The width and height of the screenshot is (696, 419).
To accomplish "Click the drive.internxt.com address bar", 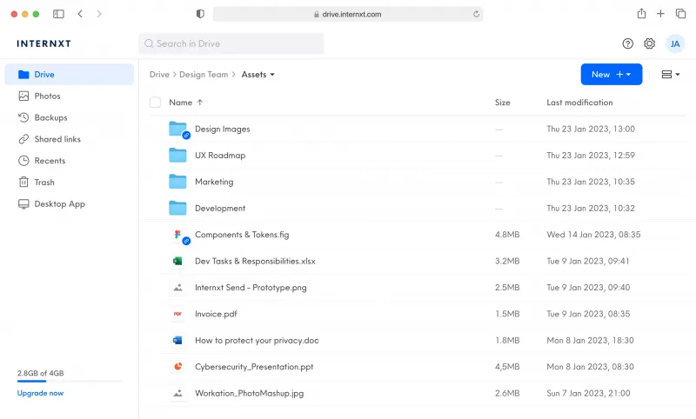I will pyautogui.click(x=348, y=14).
